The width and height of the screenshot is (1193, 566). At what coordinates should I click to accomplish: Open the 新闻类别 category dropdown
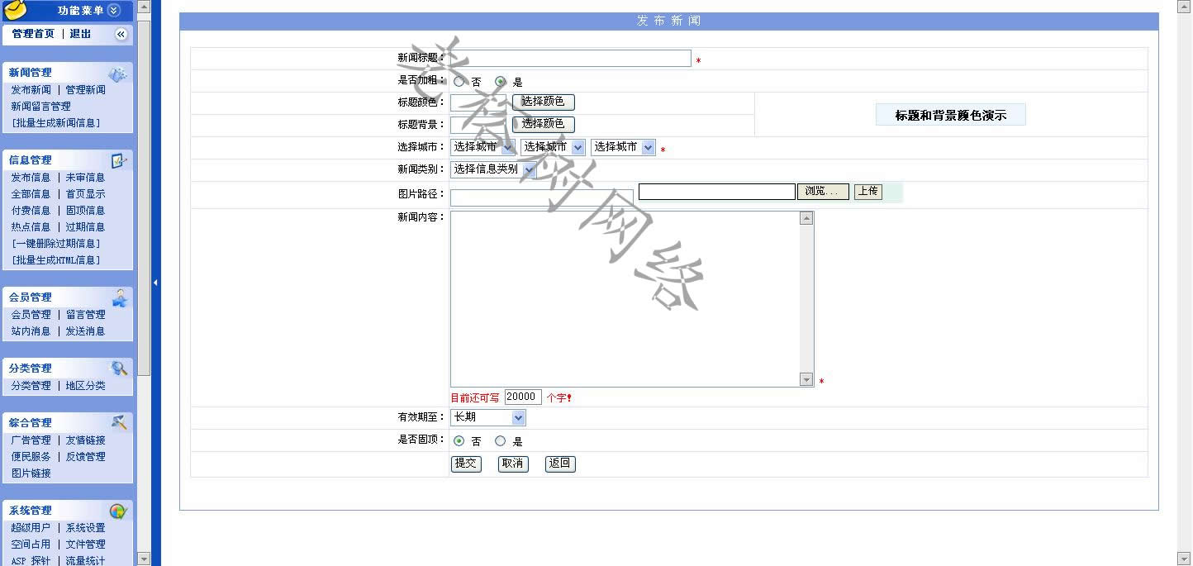point(493,169)
